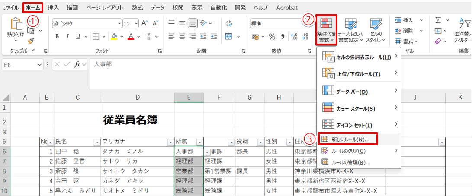The width and height of the screenshot is (472, 196).
Task: Decrease font size with smaller A
Action: pyautogui.click(x=155, y=23)
